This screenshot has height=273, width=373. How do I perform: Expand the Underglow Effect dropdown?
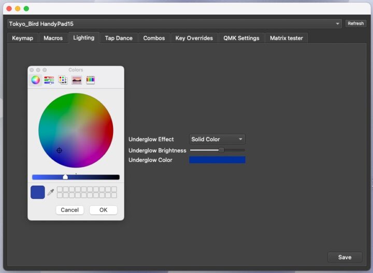(217, 139)
